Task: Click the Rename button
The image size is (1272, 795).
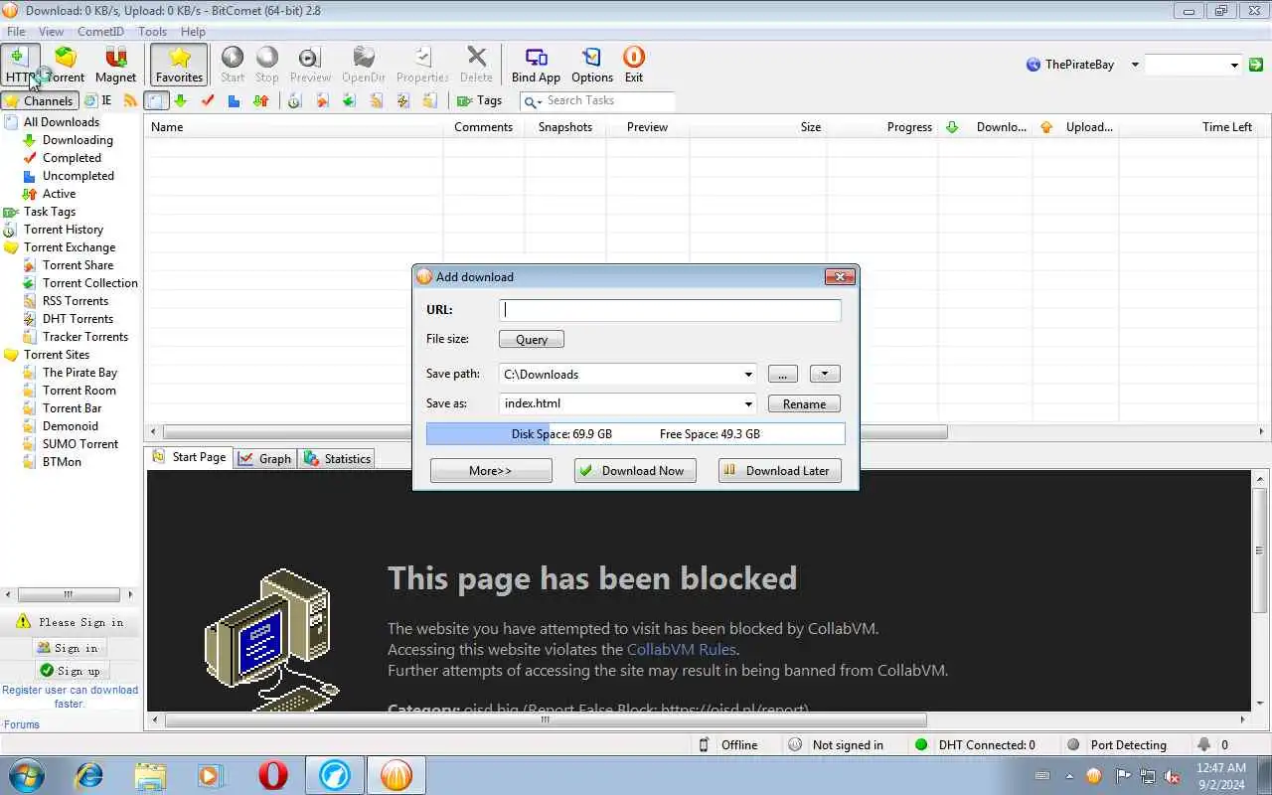Action: pyautogui.click(x=804, y=404)
